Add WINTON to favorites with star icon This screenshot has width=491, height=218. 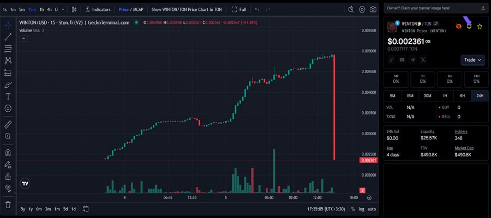click(x=480, y=27)
